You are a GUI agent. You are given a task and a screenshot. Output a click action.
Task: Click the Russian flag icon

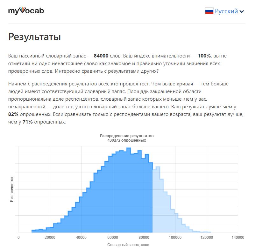[209, 11]
